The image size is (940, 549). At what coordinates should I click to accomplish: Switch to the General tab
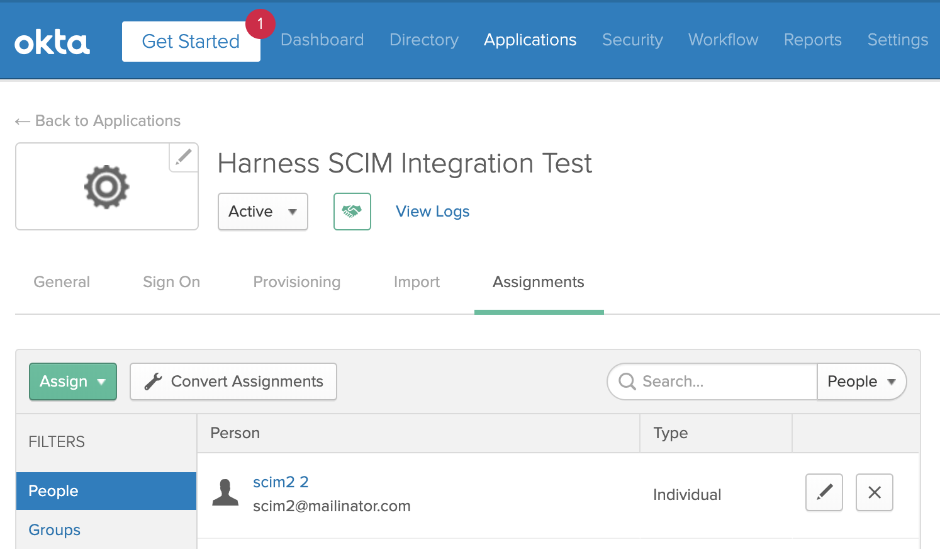pos(62,282)
